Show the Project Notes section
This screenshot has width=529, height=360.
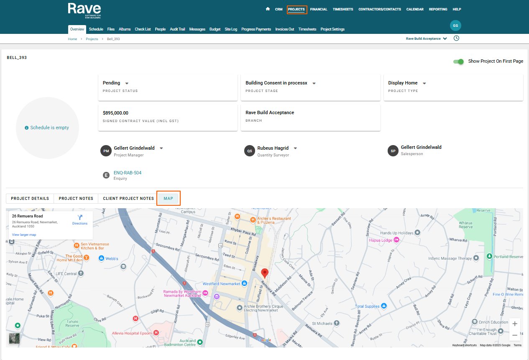pyautogui.click(x=76, y=199)
